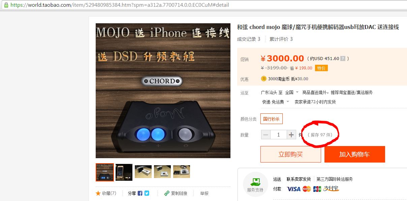Click the green HTTPS padlock icon
Screen dimensions: 407x201
point(6,5)
